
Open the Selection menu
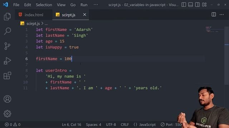44,5
